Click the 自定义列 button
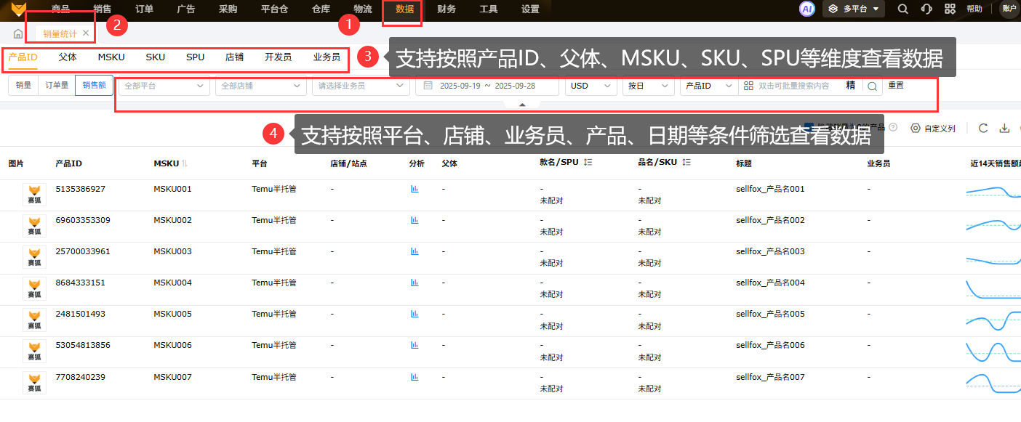The height and width of the screenshot is (422, 1021). [x=932, y=128]
